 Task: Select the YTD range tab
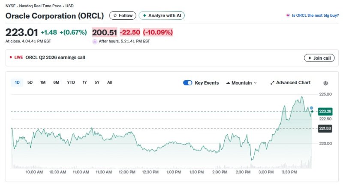(x=71, y=82)
